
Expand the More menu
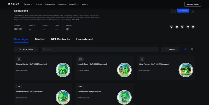point(85,4)
